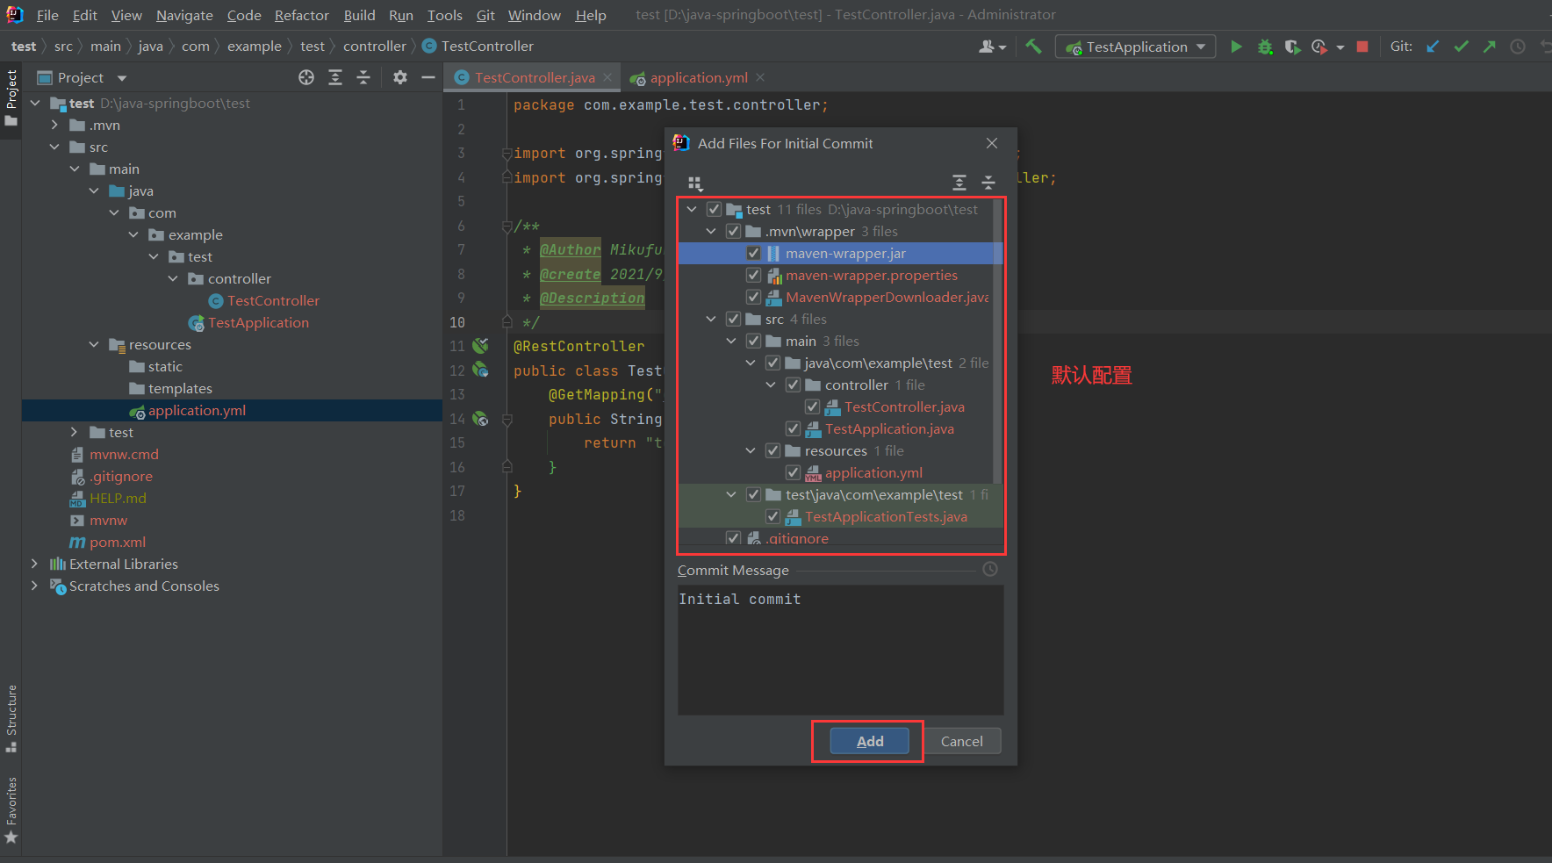The width and height of the screenshot is (1552, 863).
Task: Run TestApplication with the green play icon
Action: (x=1236, y=47)
